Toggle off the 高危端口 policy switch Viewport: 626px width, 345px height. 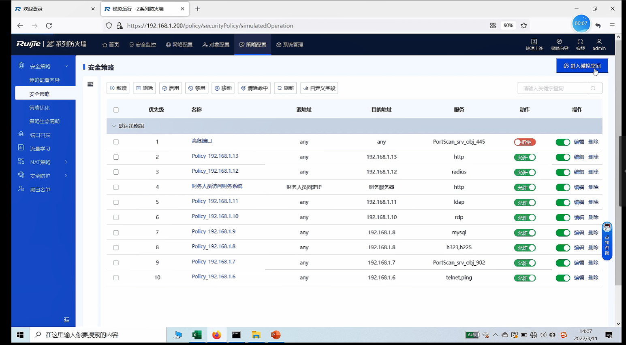(562, 142)
